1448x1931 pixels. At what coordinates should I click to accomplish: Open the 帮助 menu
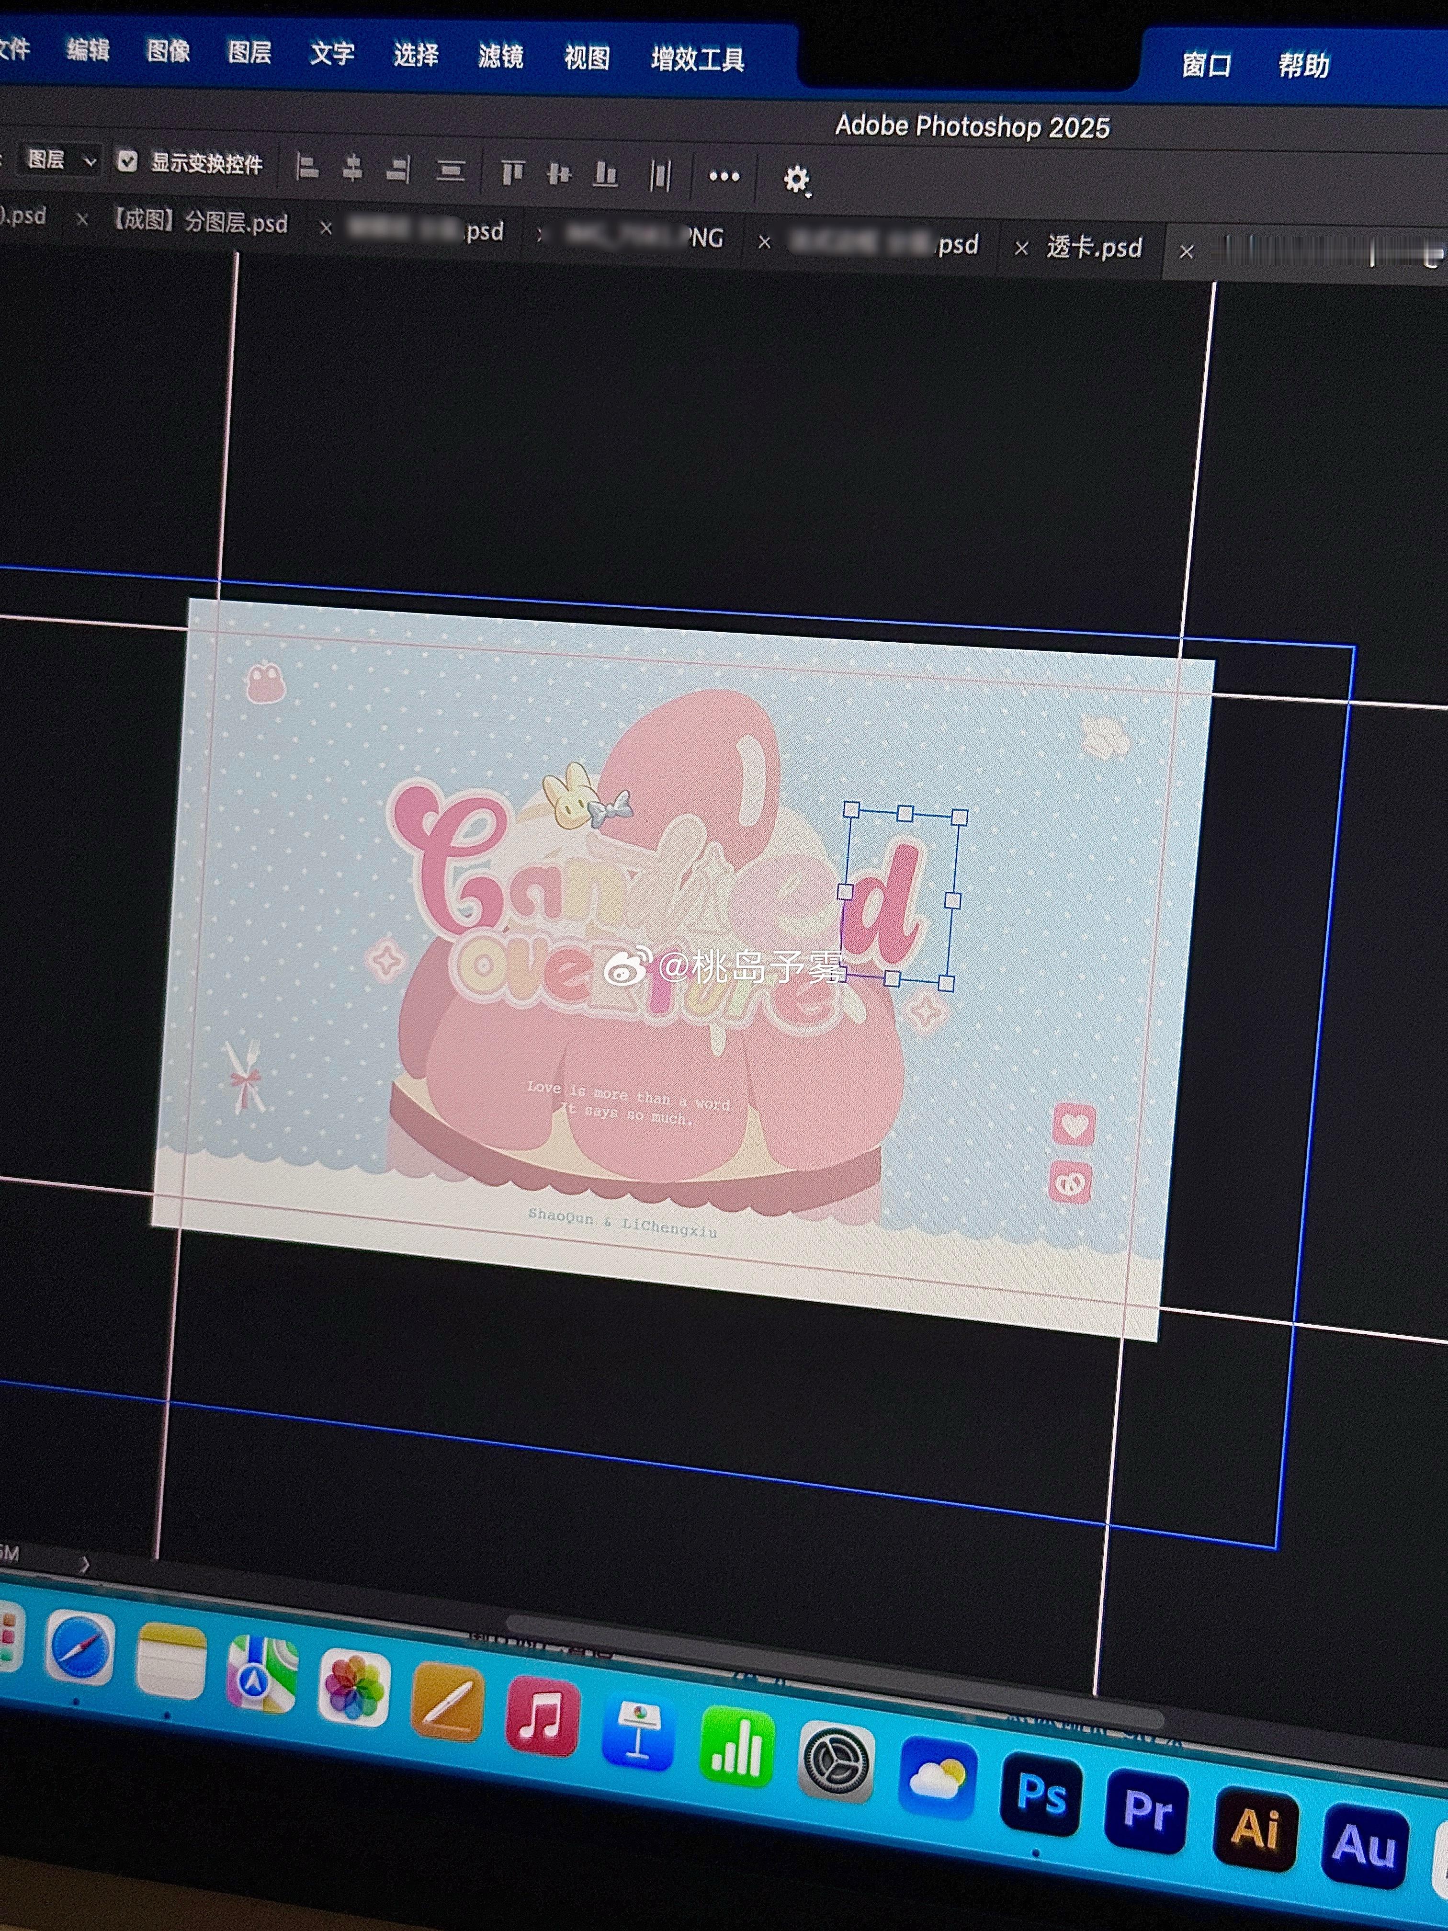[x=1304, y=66]
